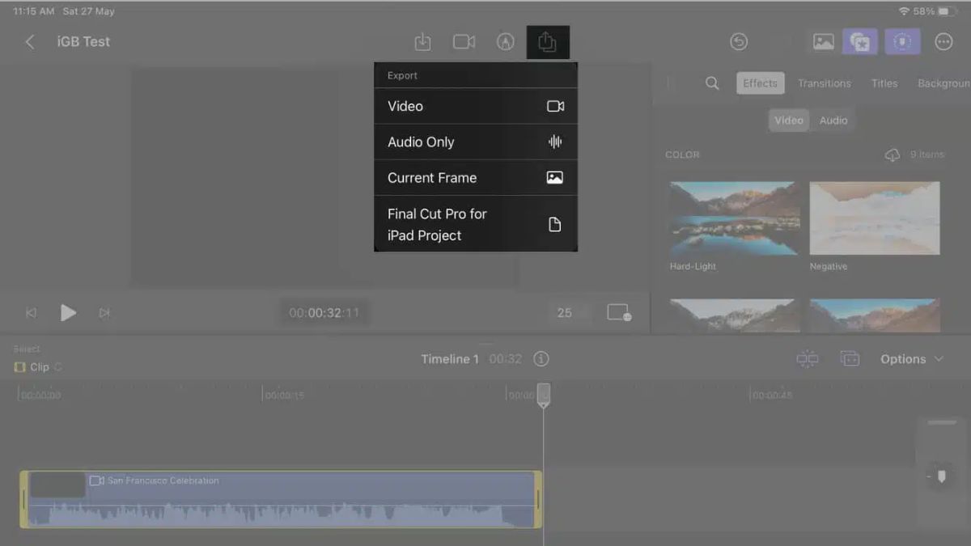Open the timeline info icon
The image size is (971, 546).
[542, 359]
